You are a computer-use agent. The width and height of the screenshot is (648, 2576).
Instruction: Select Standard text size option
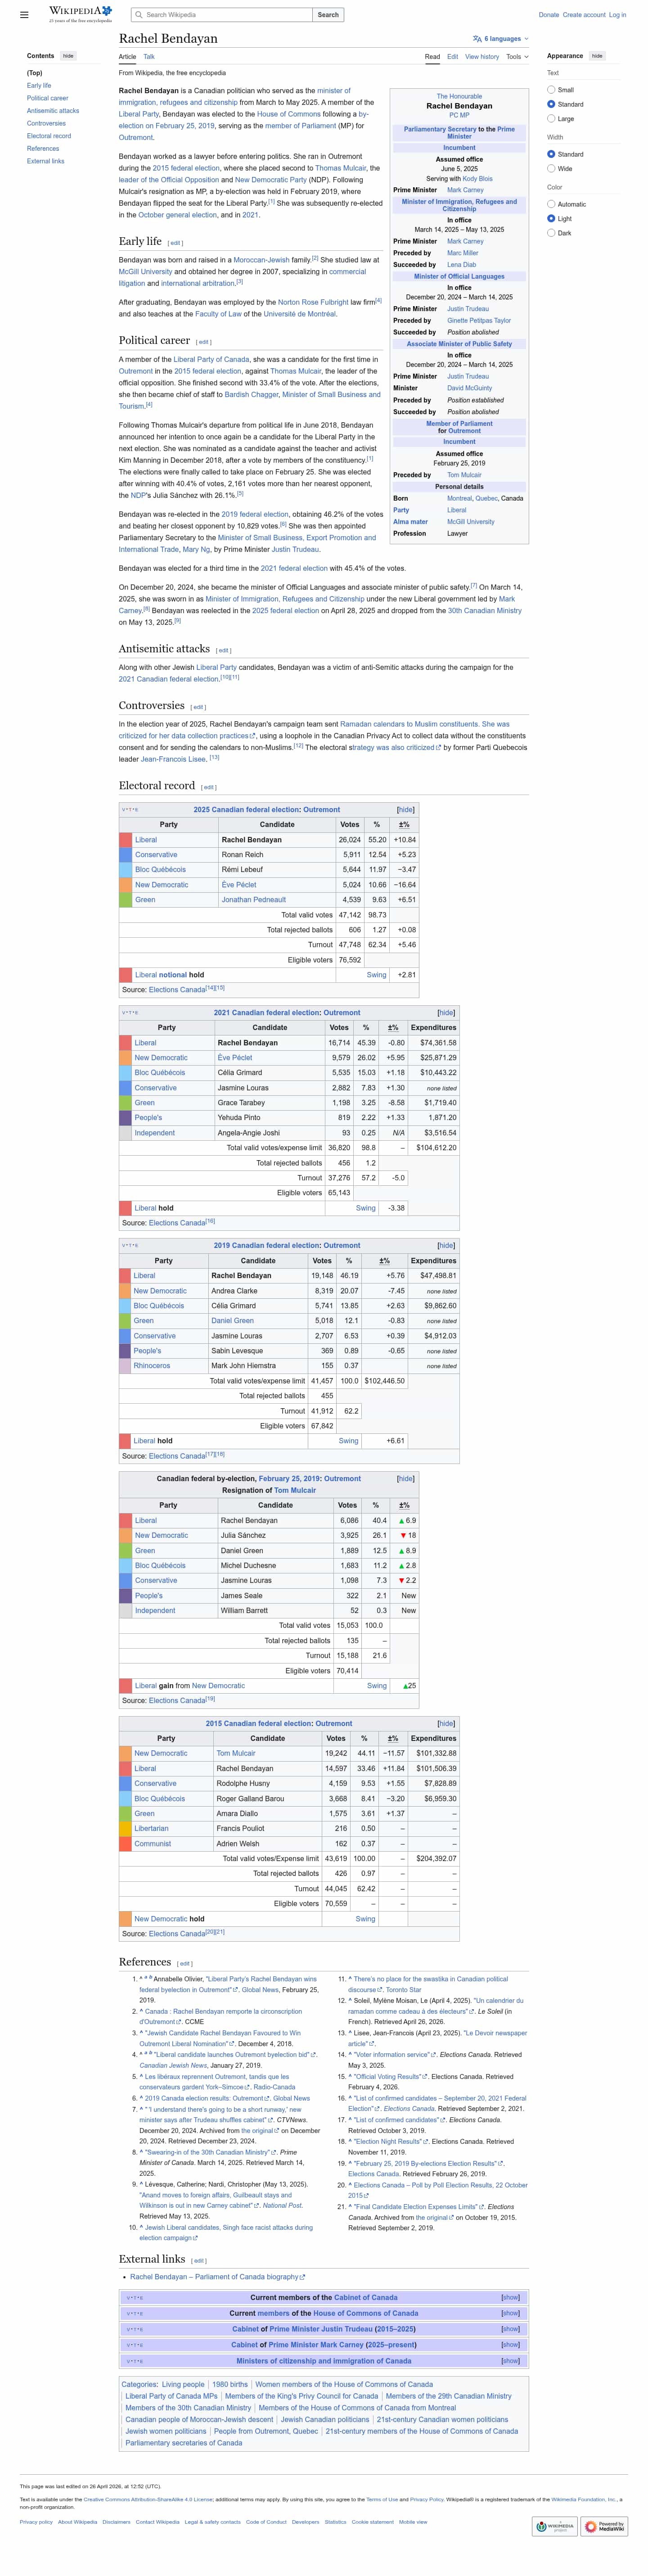[x=551, y=104]
